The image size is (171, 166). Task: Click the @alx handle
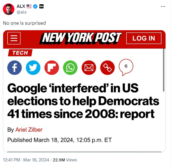click(x=22, y=12)
